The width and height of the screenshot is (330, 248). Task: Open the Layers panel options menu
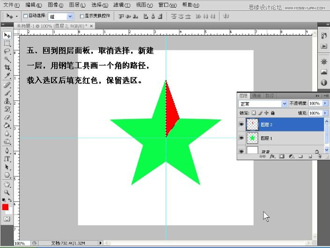[327, 96]
